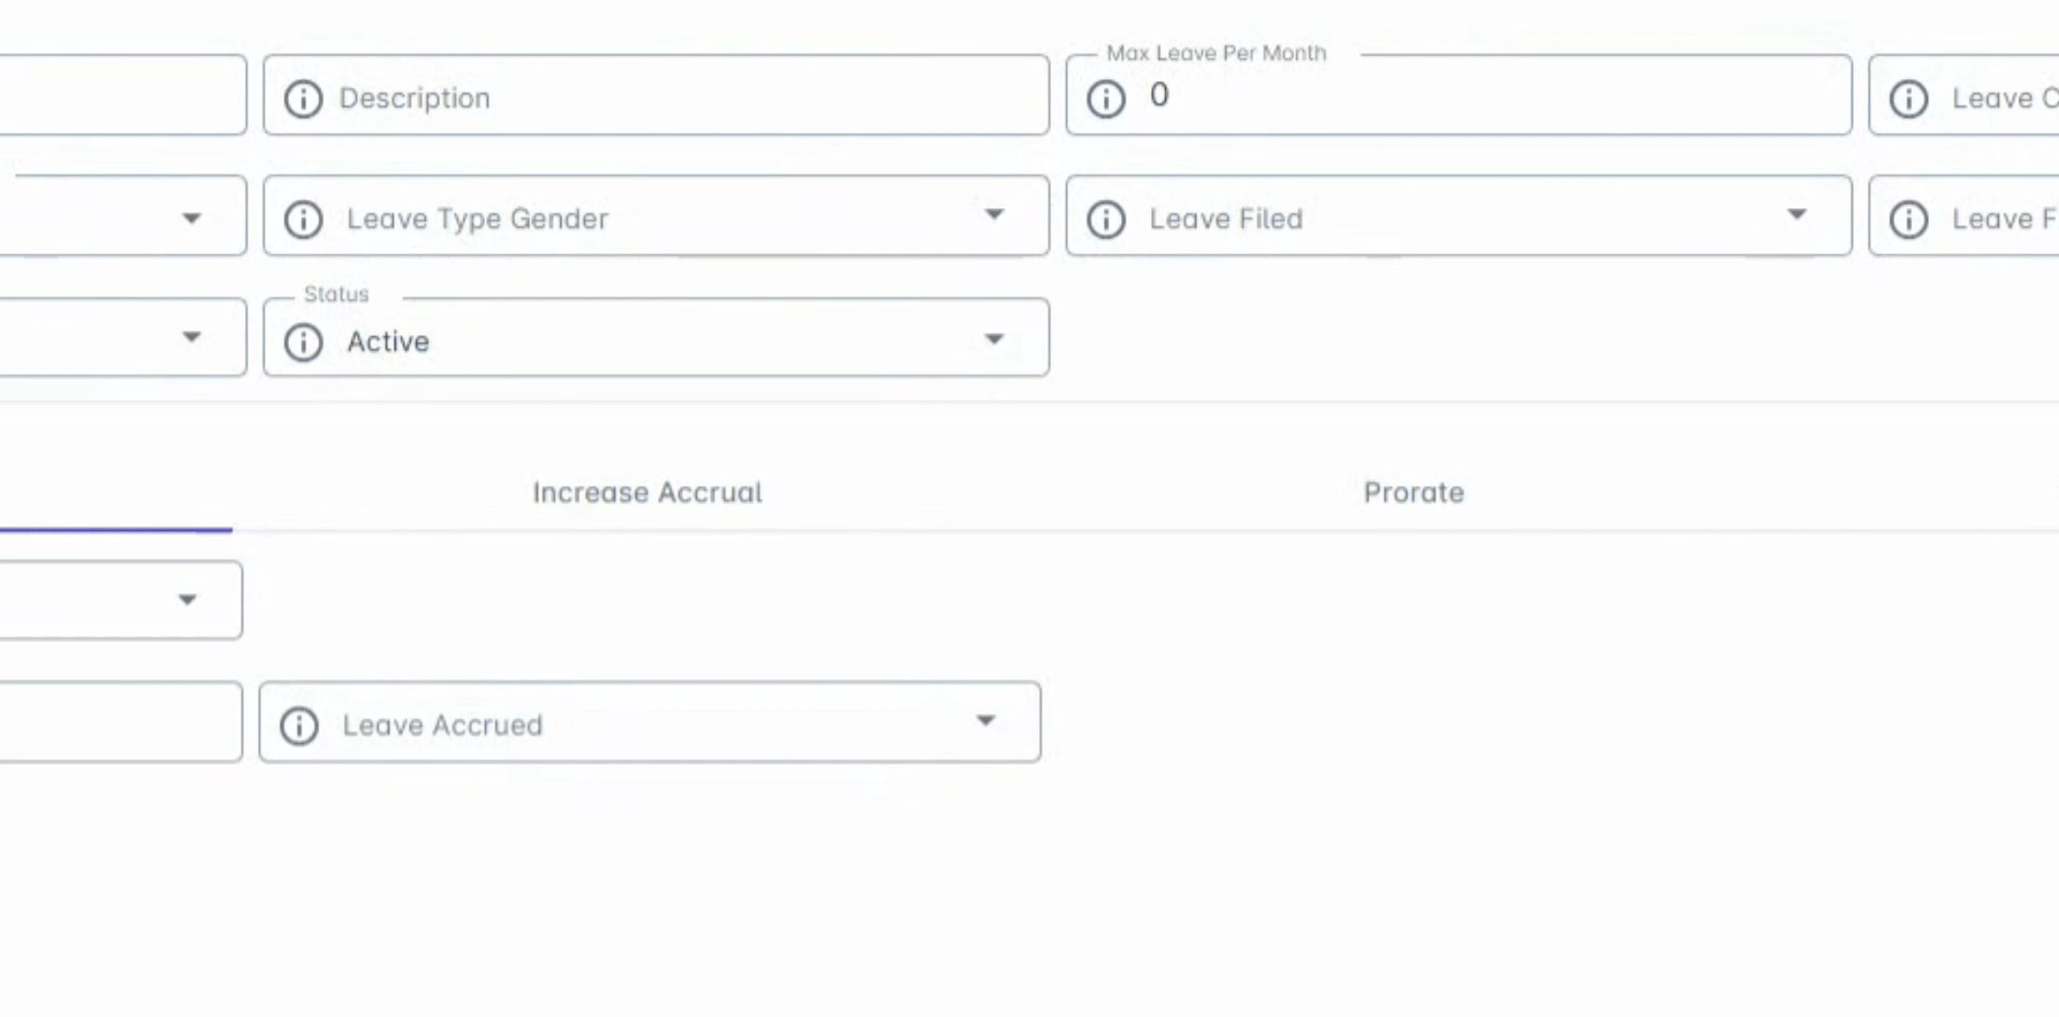Open the partial dropdown left of Leave Type Gender
Image resolution: width=2059 pixels, height=1017 pixels.
click(x=191, y=219)
